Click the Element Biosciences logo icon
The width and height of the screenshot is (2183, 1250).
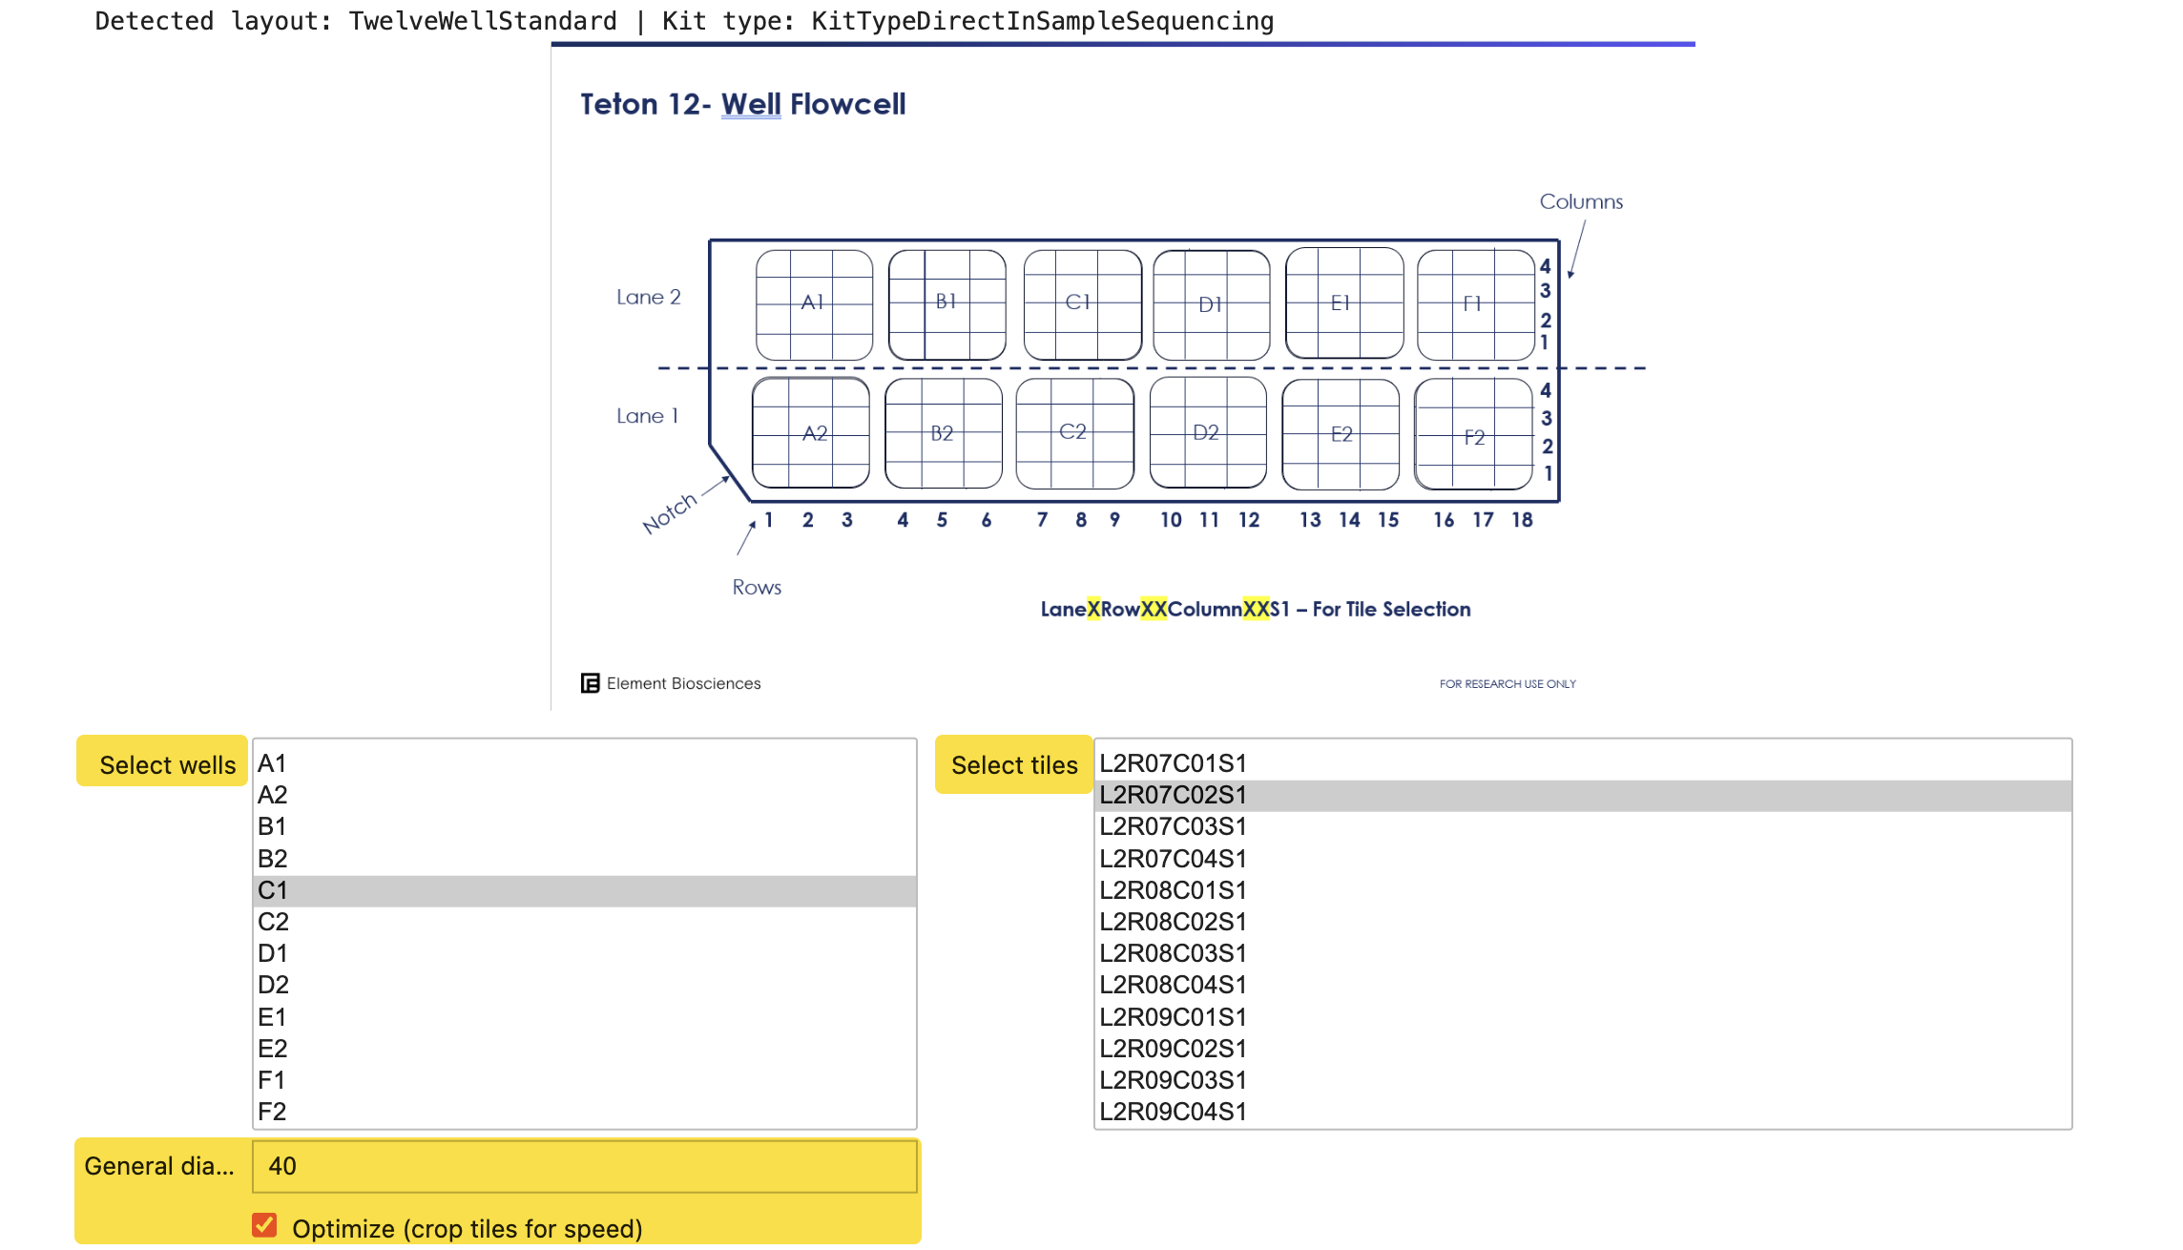590,683
